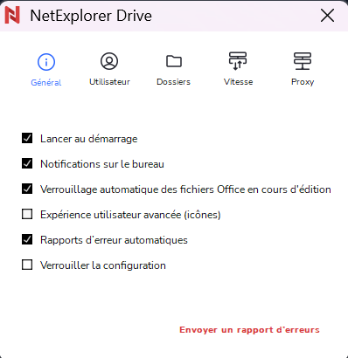Go to the Proxy tab label
The width and height of the screenshot is (348, 358).
point(303,82)
